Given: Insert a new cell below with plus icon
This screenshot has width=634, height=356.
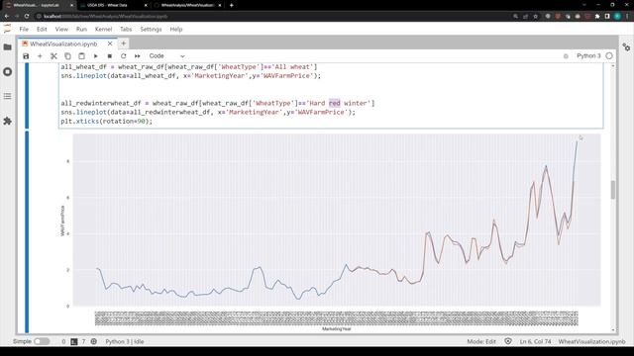Looking at the screenshot, I should point(40,56).
